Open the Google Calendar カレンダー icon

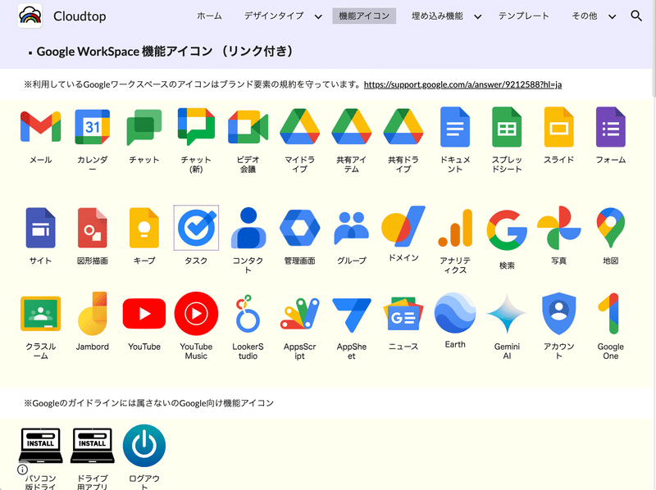click(x=93, y=127)
